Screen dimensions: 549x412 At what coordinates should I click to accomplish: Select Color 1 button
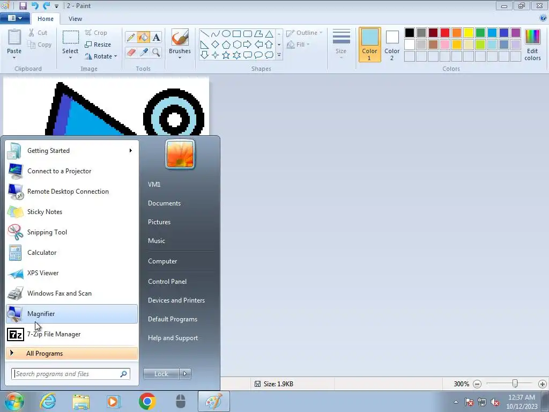tap(369, 45)
